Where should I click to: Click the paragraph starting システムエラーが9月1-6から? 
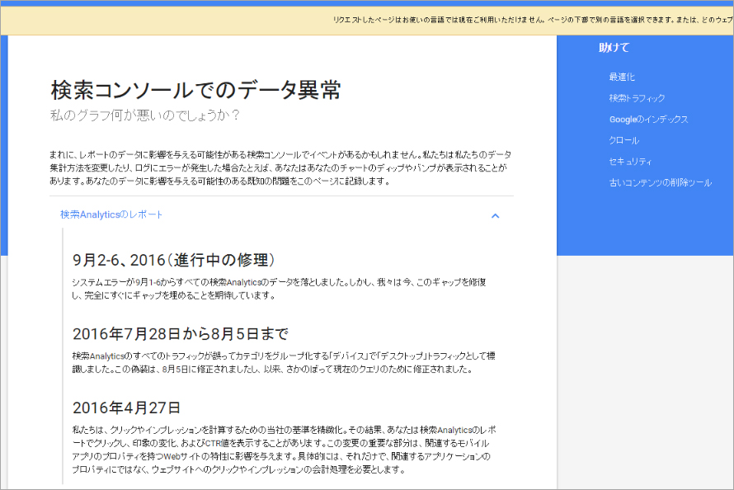pos(279,289)
